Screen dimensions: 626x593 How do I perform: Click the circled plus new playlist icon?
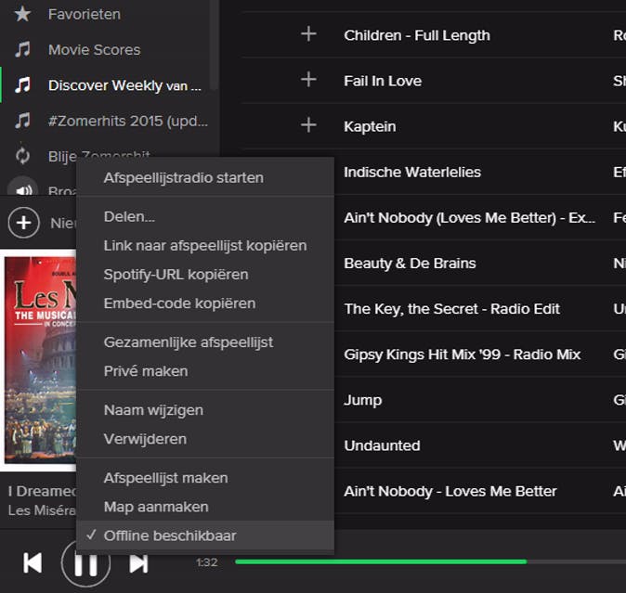[24, 223]
